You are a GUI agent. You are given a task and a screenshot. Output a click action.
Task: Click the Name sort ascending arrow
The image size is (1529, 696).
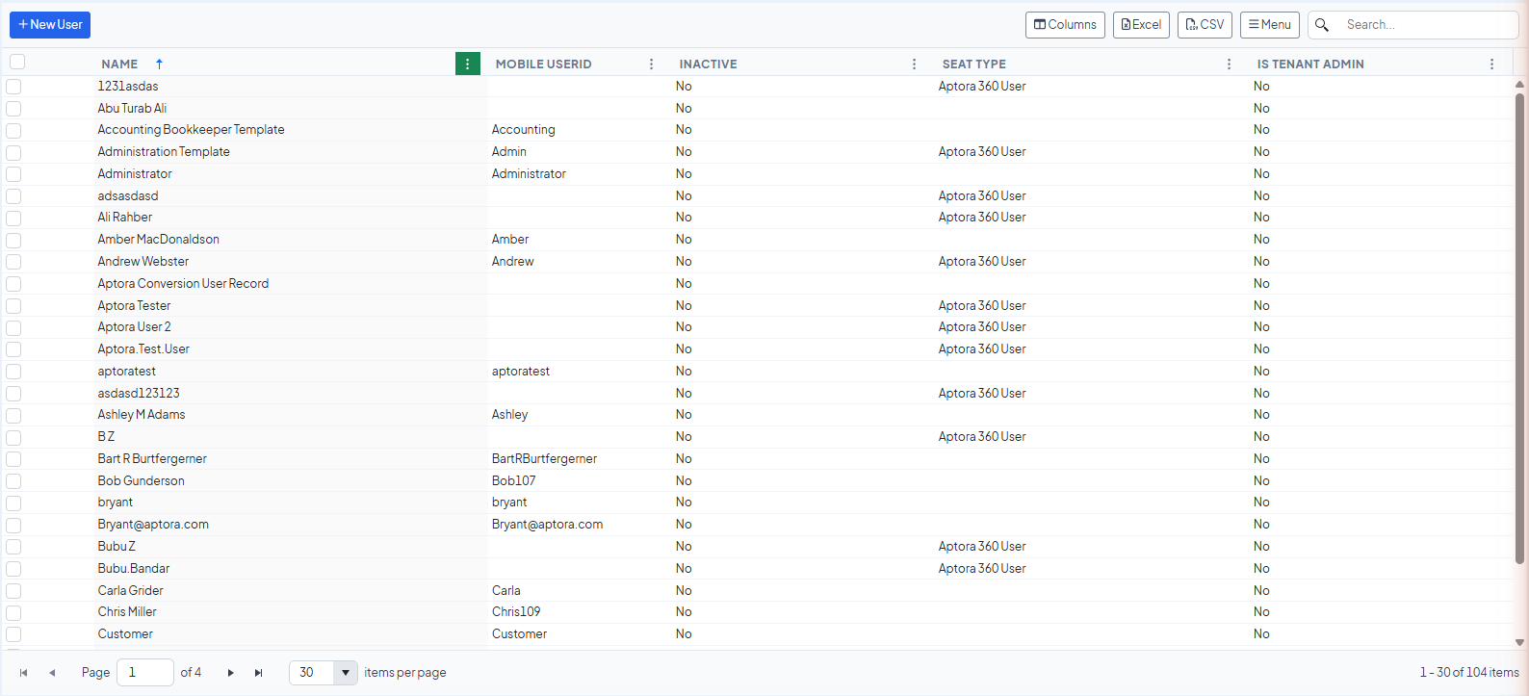pos(160,64)
